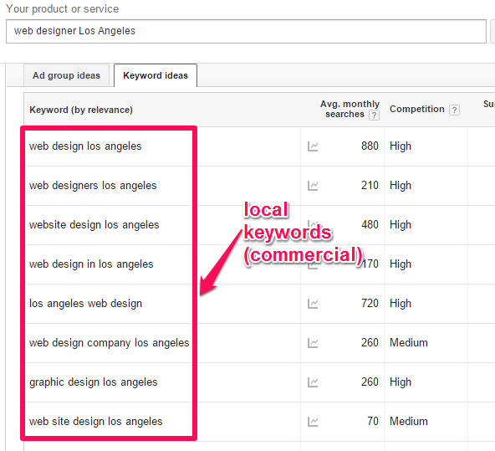Click the Your product or service label

tap(63, 9)
